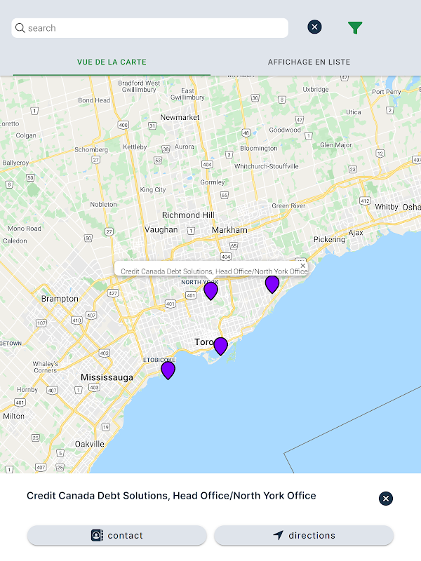The height and width of the screenshot is (561, 421).
Task: Click Brampton label on the map
Action: tap(60, 299)
